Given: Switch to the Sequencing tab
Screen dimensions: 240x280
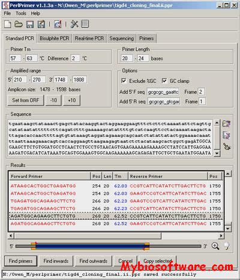Looking at the screenshot, I should click(122, 38).
